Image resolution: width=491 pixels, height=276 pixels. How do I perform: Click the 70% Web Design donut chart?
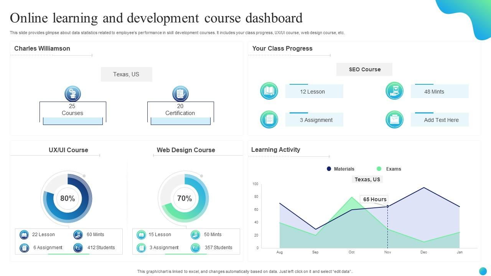(x=184, y=198)
